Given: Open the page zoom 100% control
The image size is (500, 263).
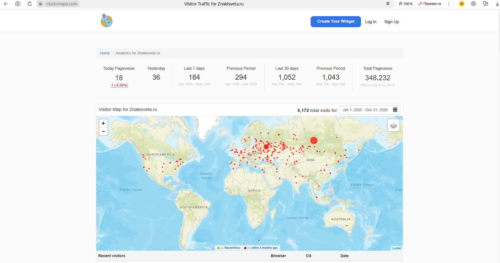Looking at the screenshot, I should (406, 4).
